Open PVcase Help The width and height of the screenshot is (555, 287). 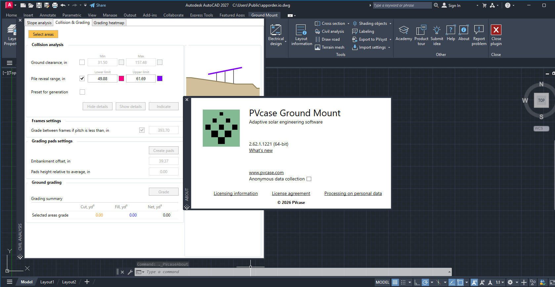[451, 33]
